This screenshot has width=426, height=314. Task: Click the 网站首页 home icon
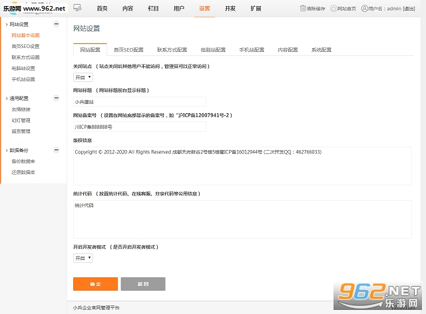pyautogui.click(x=333, y=9)
